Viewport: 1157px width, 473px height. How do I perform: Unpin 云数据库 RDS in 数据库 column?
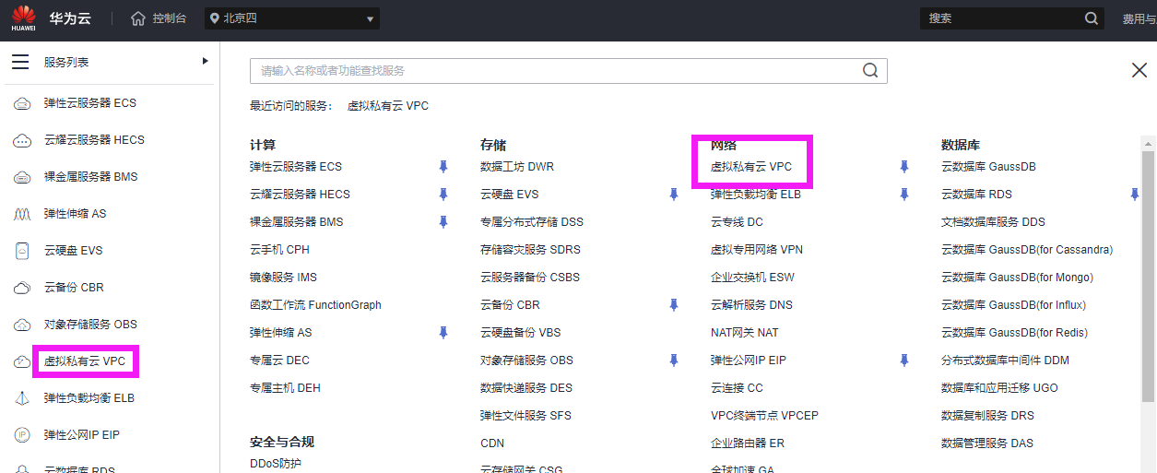pos(1135,195)
